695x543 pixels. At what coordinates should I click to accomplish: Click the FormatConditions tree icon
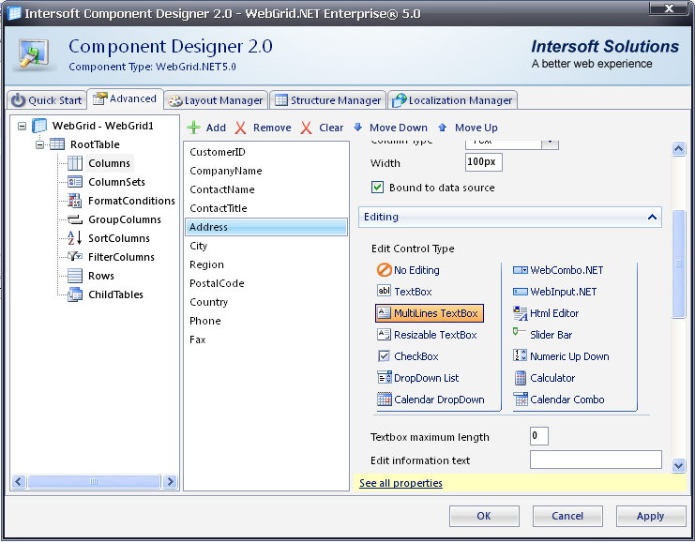coord(74,201)
